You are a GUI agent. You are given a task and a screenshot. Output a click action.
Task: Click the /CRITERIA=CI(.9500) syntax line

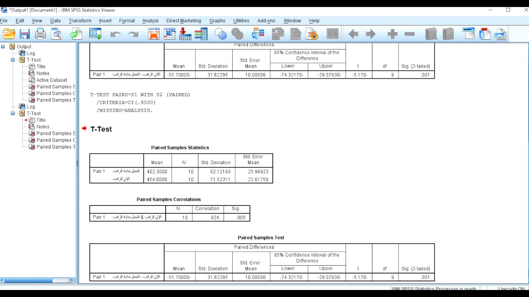point(126,103)
